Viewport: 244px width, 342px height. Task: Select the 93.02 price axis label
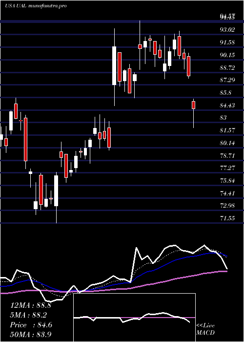[227, 29]
